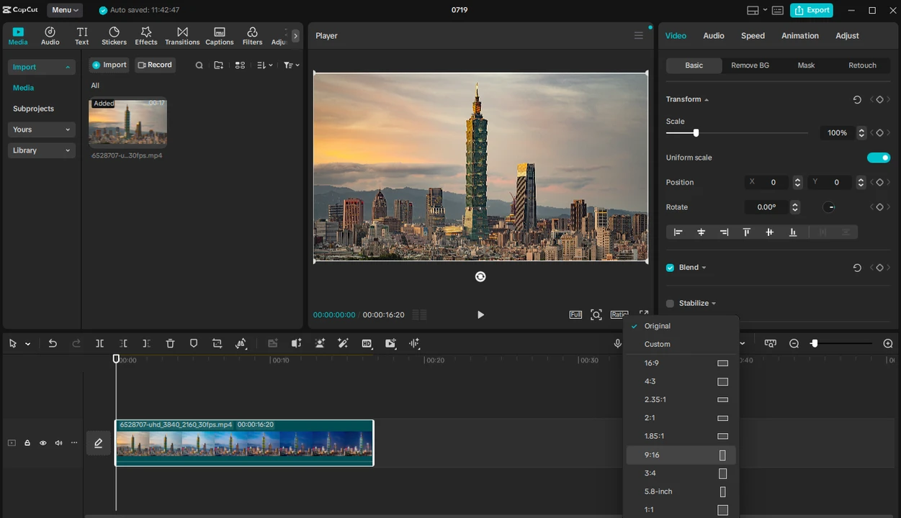The image size is (901, 518).
Task: Click the Scale slider handle
Action: point(696,133)
